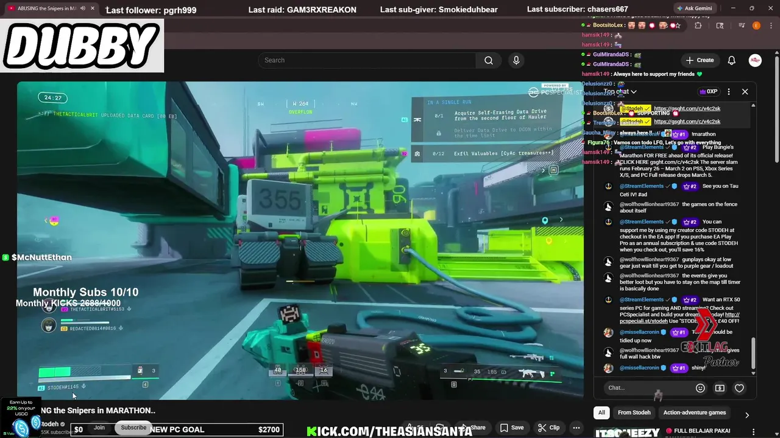Open the browser media controls icon
The image size is (780, 438).
742,26
